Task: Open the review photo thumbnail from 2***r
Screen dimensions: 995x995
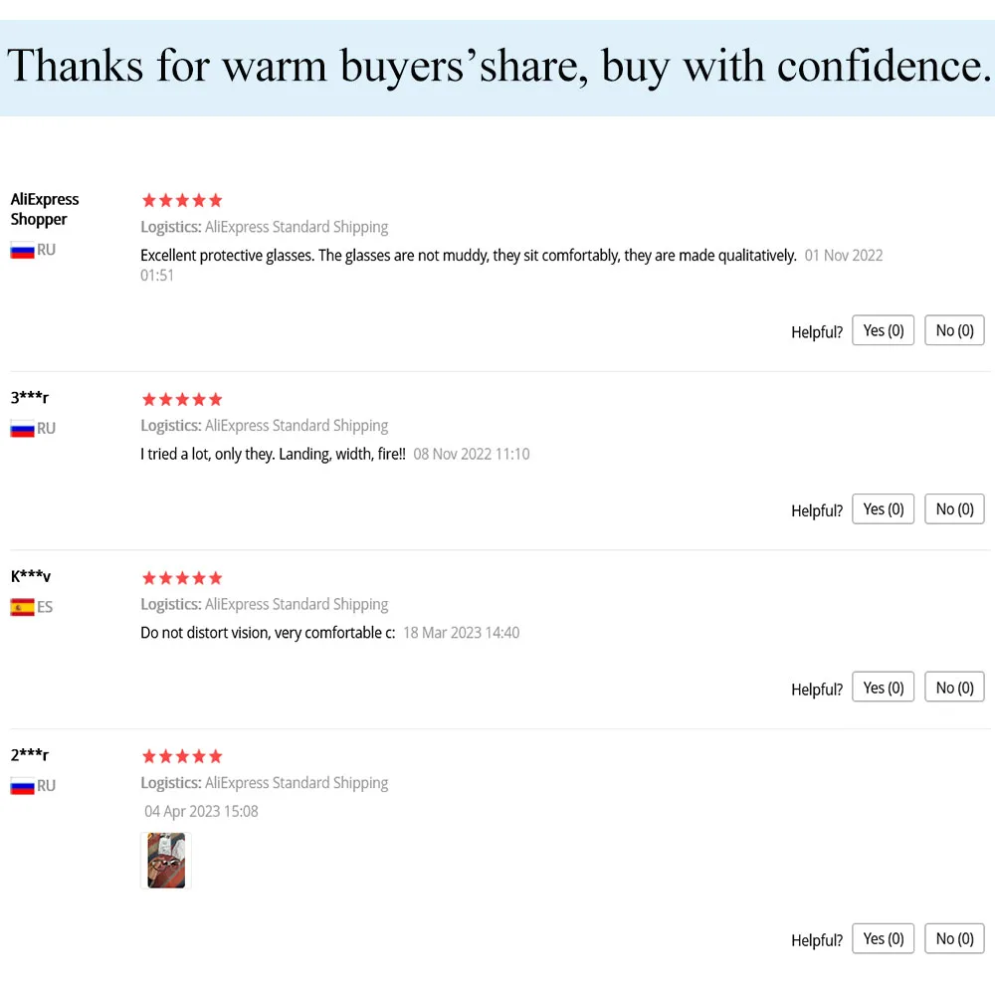Action: pos(166,861)
